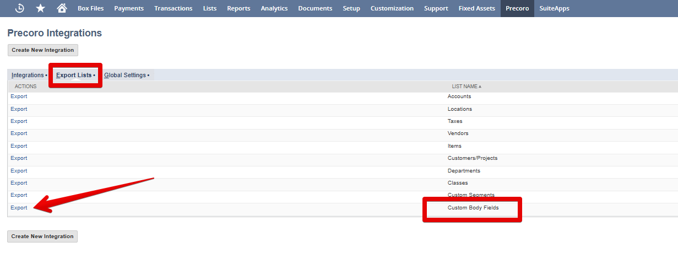The image size is (678, 253).
Task: Open the Payments menu
Action: pos(129,8)
